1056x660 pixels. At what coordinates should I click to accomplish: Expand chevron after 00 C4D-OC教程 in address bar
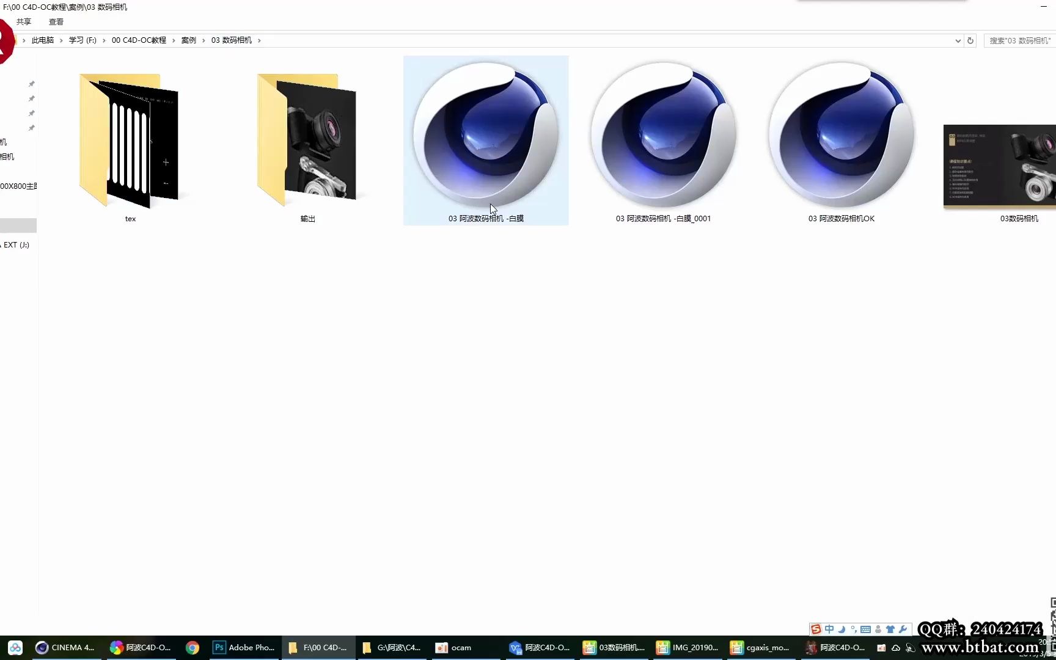click(x=174, y=40)
